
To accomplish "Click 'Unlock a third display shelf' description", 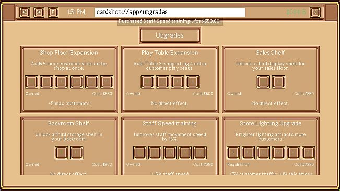I will [x=271, y=66].
